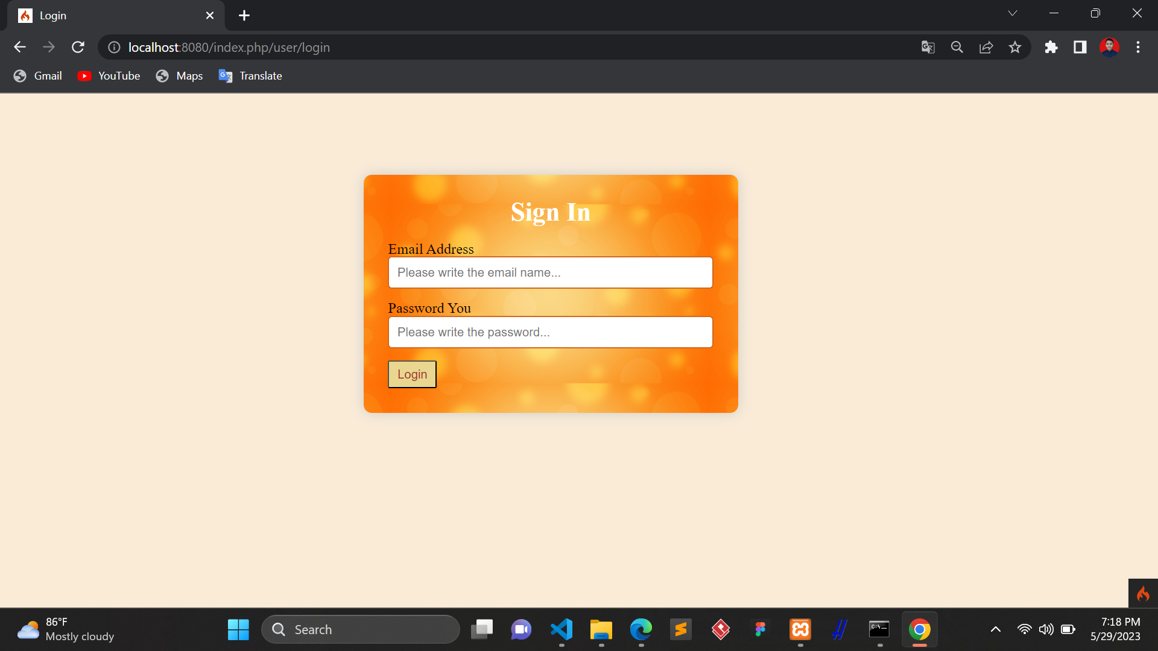Open XAMPP from the taskbar
Screen dimensions: 1158x651
(x=800, y=629)
